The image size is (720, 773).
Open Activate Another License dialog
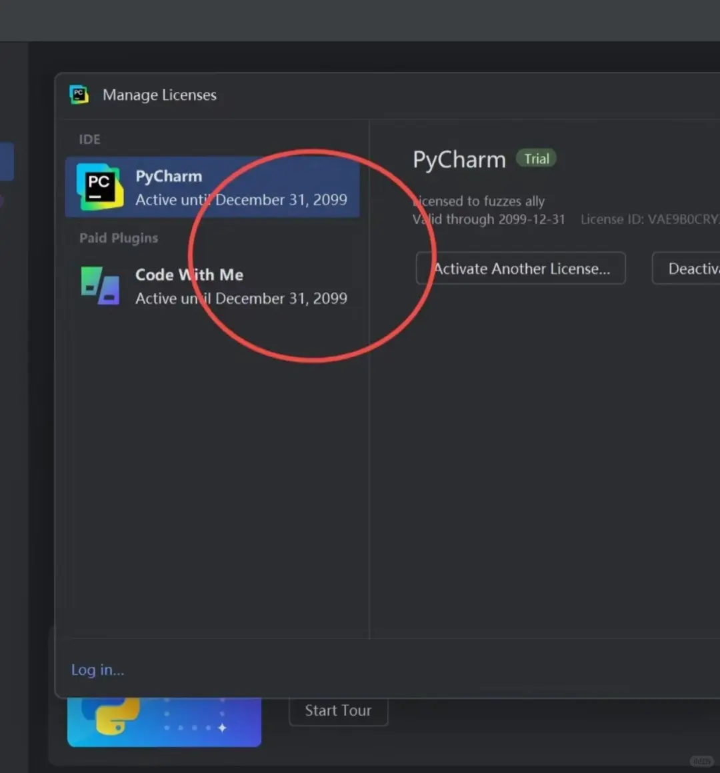coord(521,268)
